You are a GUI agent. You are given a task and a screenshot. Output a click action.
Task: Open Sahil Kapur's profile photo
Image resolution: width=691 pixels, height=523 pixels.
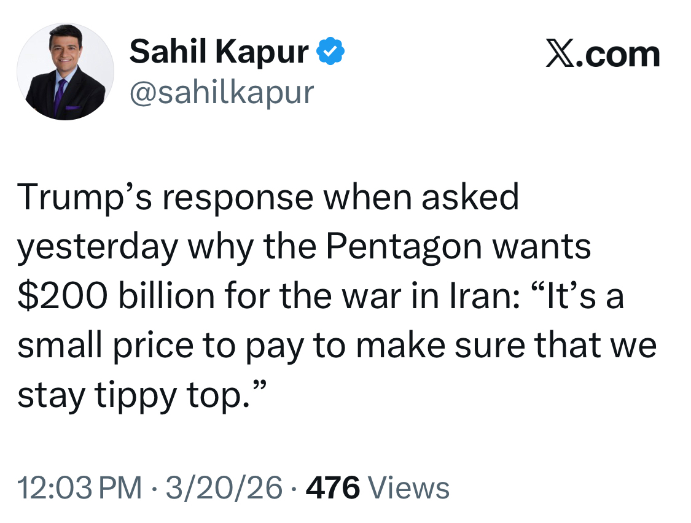coord(65,72)
